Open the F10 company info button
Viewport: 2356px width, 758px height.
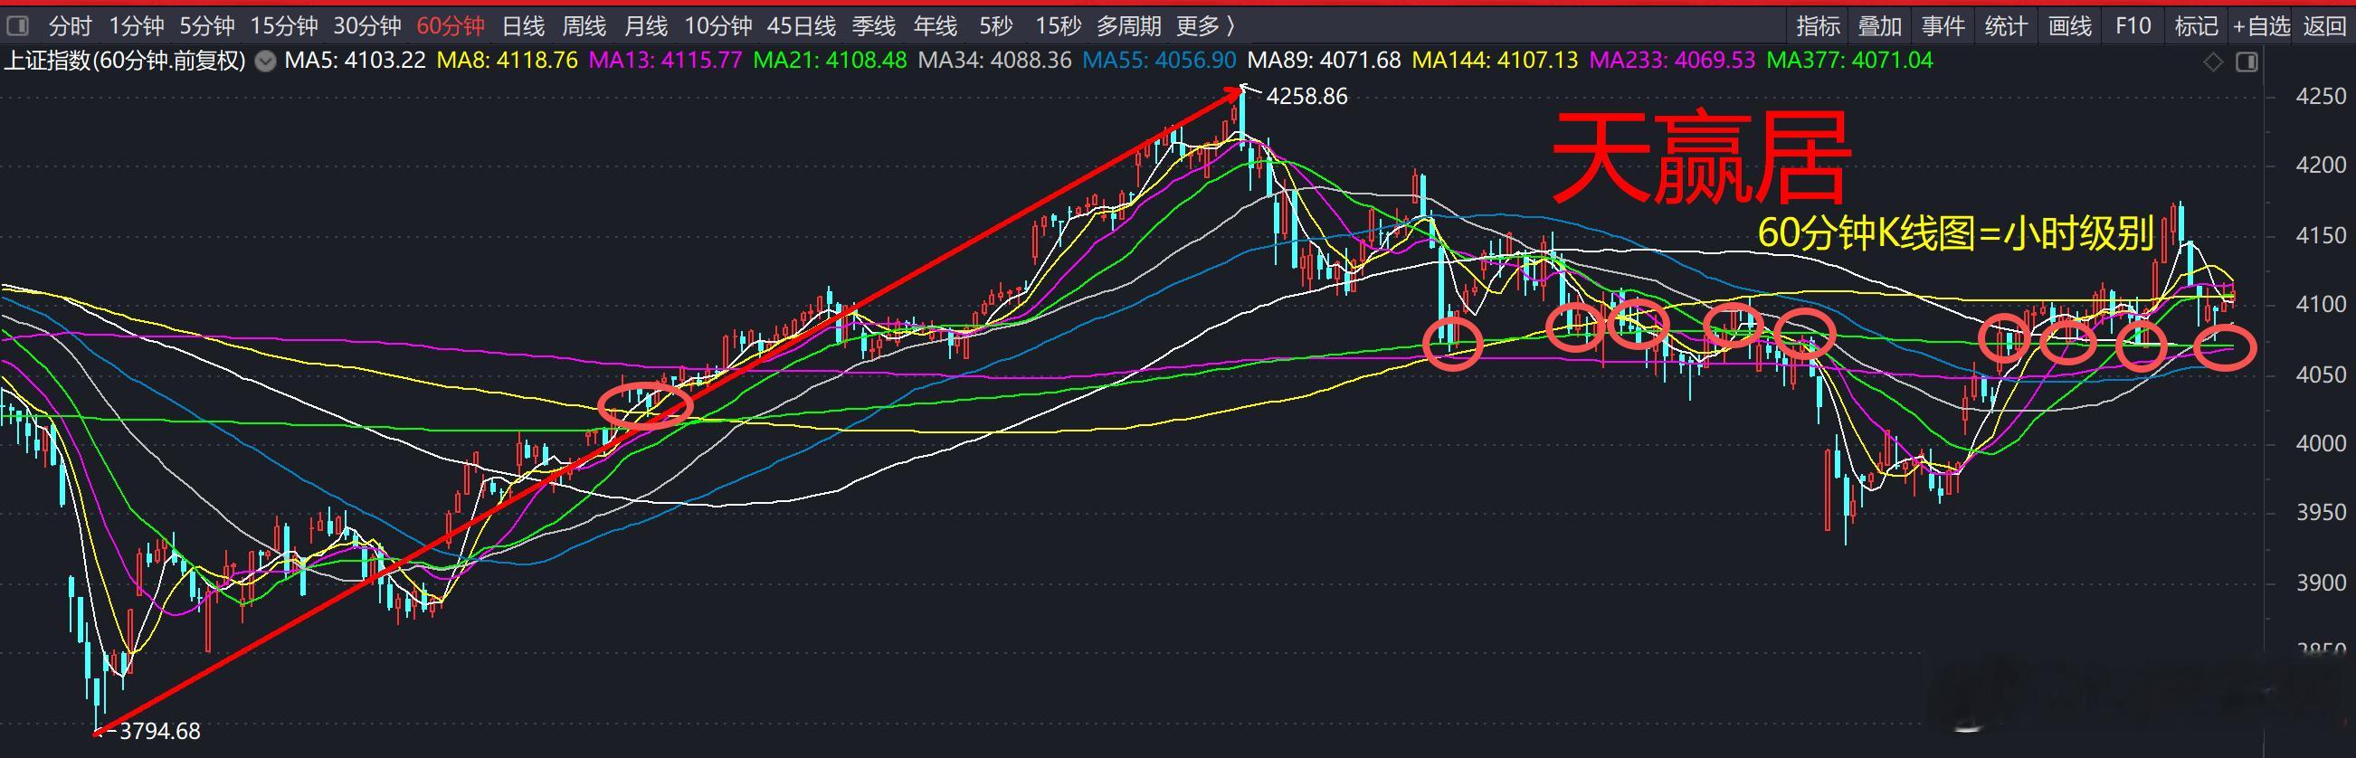pyautogui.click(x=2133, y=25)
